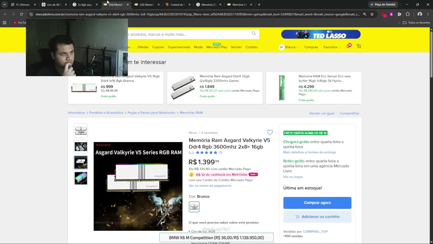The width and height of the screenshot is (433, 244).
Task: Open the COMPRAS_TOP seller link
Action: 315,231
